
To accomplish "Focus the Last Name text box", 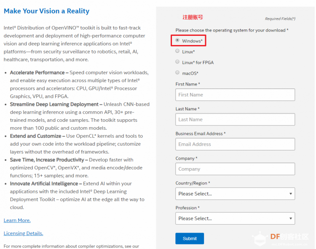I will tap(235, 120).
